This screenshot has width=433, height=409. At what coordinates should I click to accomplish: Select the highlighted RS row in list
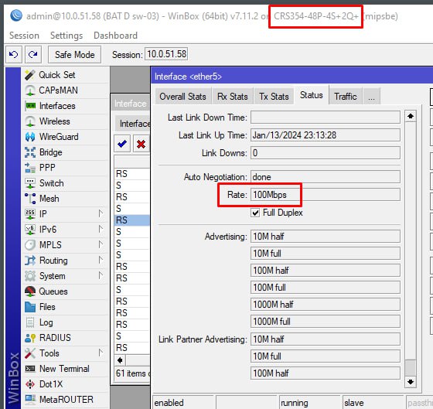132,220
